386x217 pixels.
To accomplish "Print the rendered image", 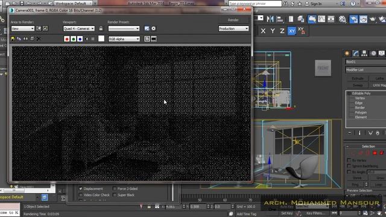I will [x=32, y=39].
